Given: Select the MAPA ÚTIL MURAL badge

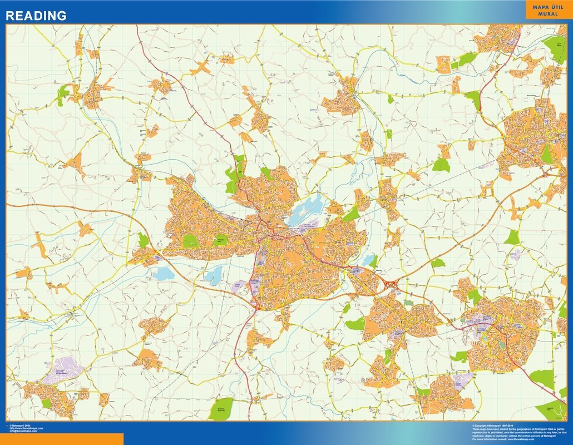Looking at the screenshot, I should pos(547,10).
